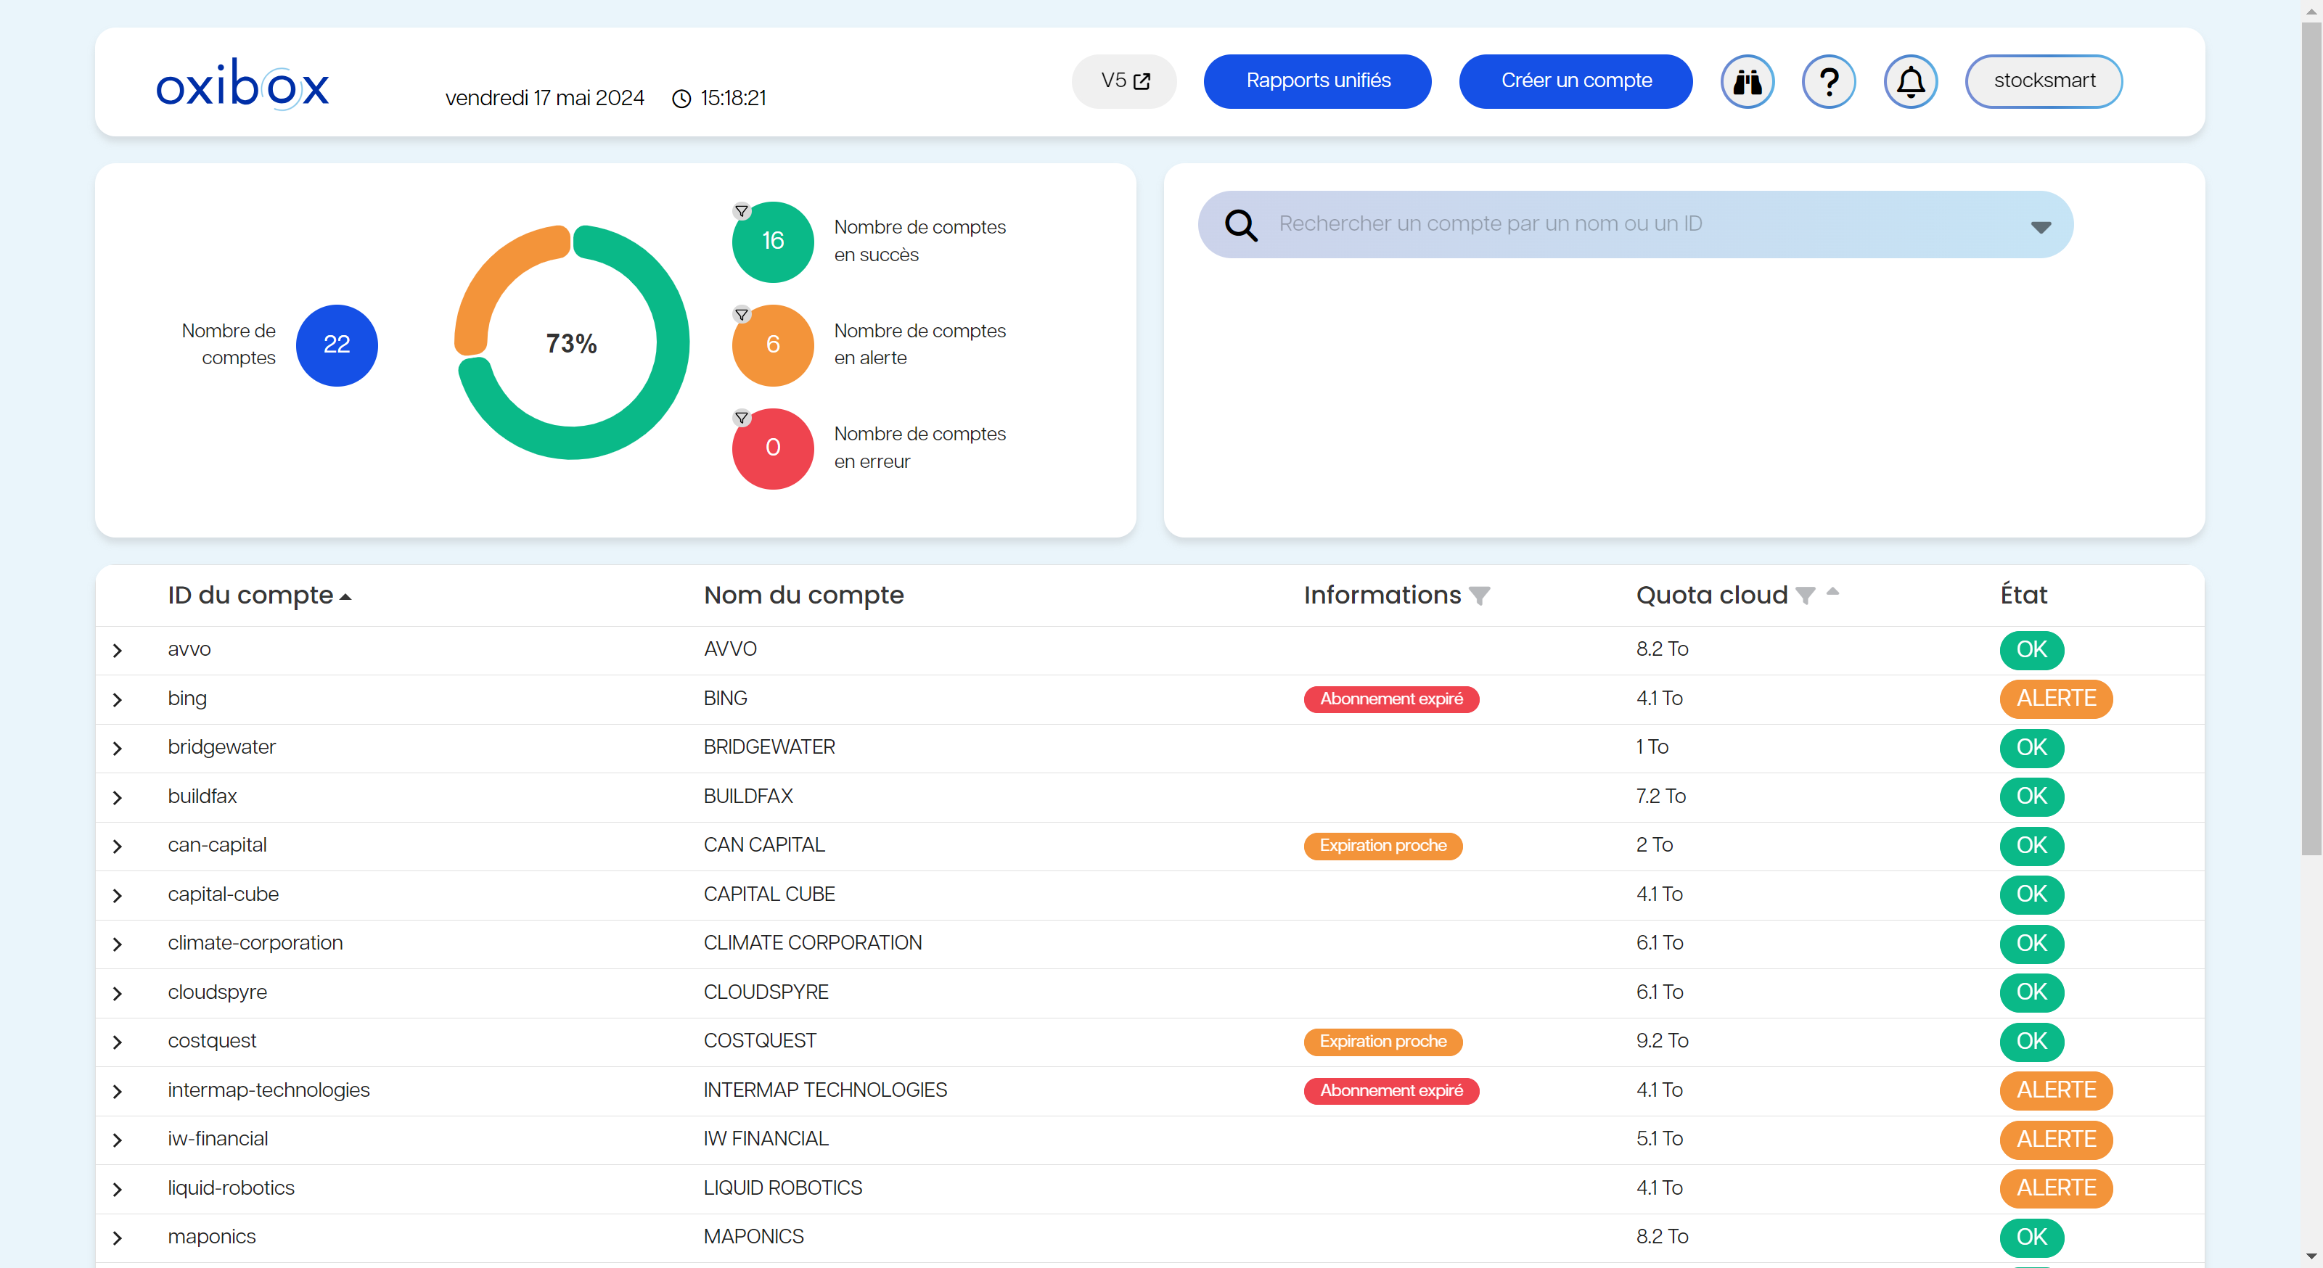2323x1268 pixels.
Task: Expand the costquest row
Action: 118,1042
